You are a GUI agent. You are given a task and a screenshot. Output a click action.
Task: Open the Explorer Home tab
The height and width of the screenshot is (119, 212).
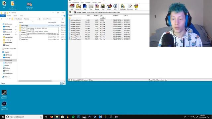[x=9, y=16]
